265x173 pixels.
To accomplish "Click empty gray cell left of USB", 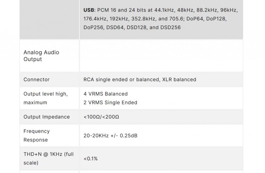I will 49,19.
